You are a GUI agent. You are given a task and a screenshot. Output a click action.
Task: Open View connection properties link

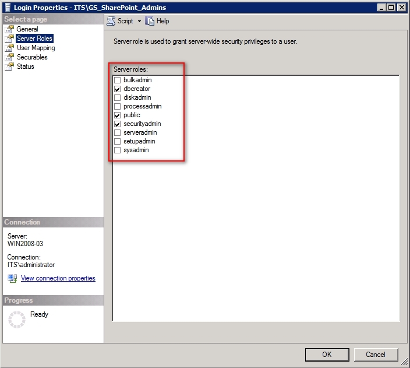click(x=58, y=278)
